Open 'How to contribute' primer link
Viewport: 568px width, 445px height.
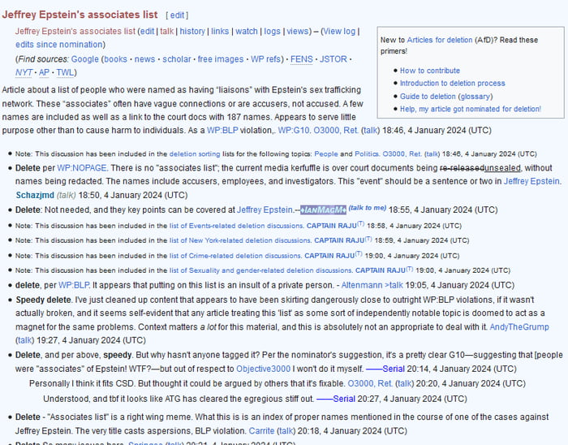430,71
